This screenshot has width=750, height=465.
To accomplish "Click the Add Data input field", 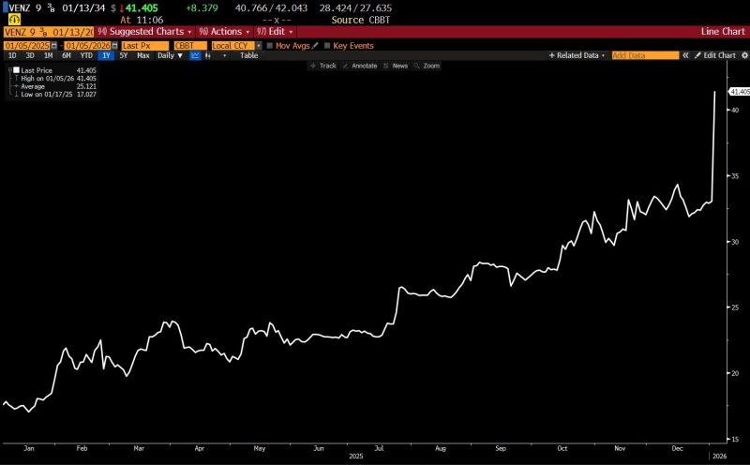I will point(645,55).
